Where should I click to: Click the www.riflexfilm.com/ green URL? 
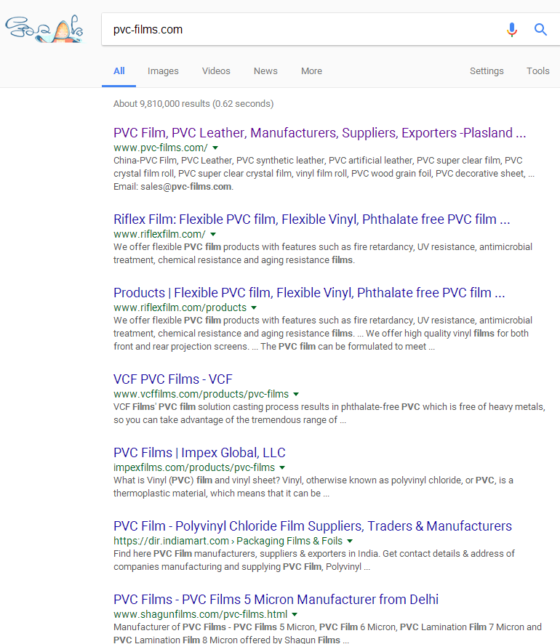pos(159,234)
